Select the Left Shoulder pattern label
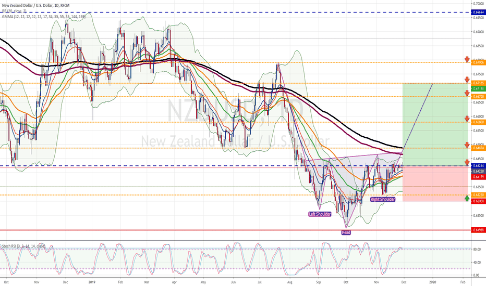The width and height of the screenshot is (486, 286). pos(320,214)
